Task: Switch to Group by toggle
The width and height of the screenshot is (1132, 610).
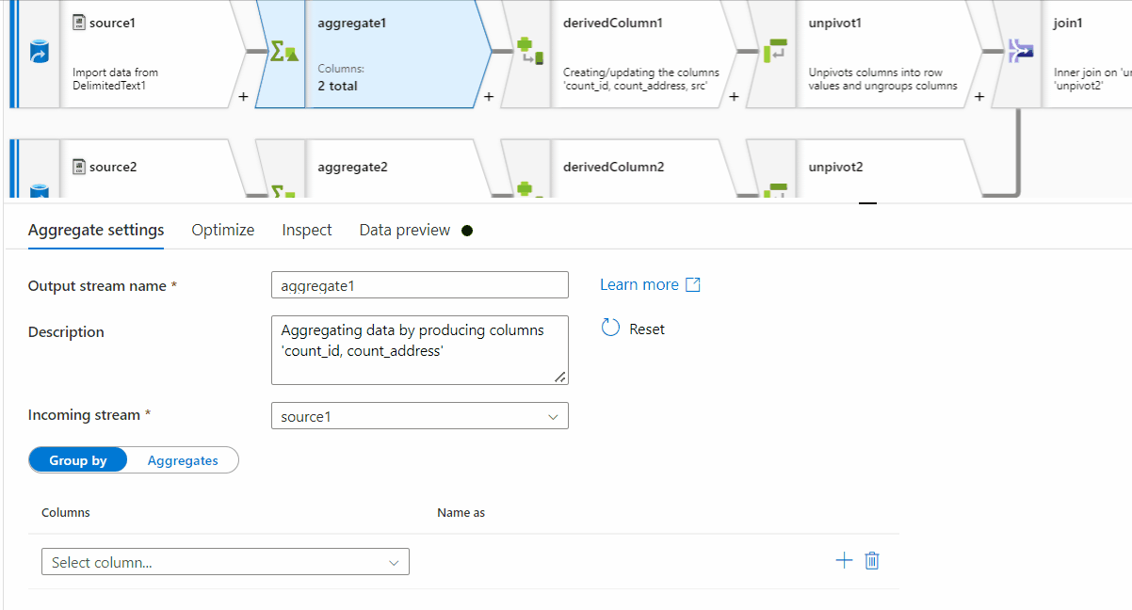Action: (x=78, y=460)
